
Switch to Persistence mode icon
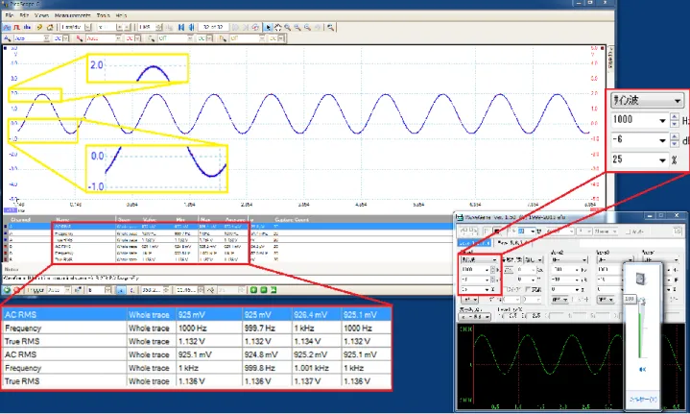point(16,27)
